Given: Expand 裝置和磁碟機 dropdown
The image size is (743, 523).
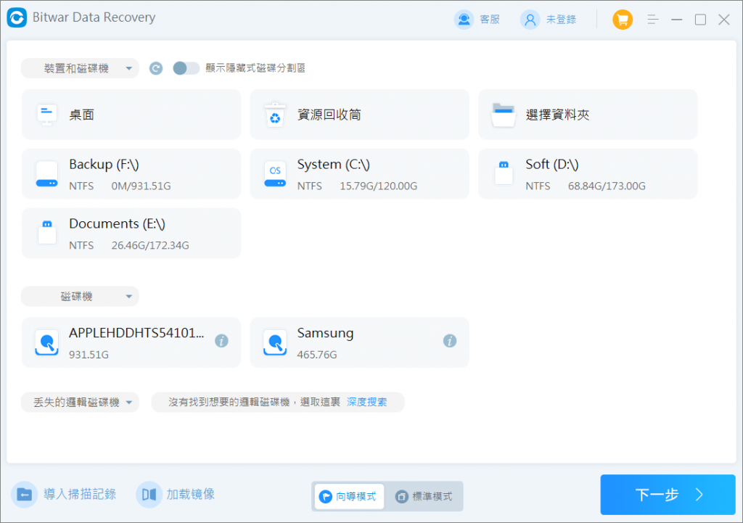Looking at the screenshot, I should pyautogui.click(x=80, y=68).
